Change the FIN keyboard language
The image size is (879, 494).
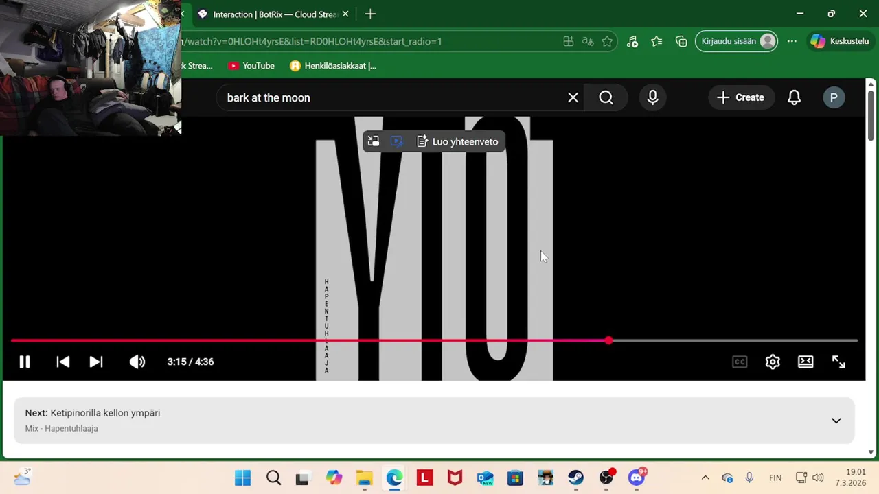(x=775, y=478)
